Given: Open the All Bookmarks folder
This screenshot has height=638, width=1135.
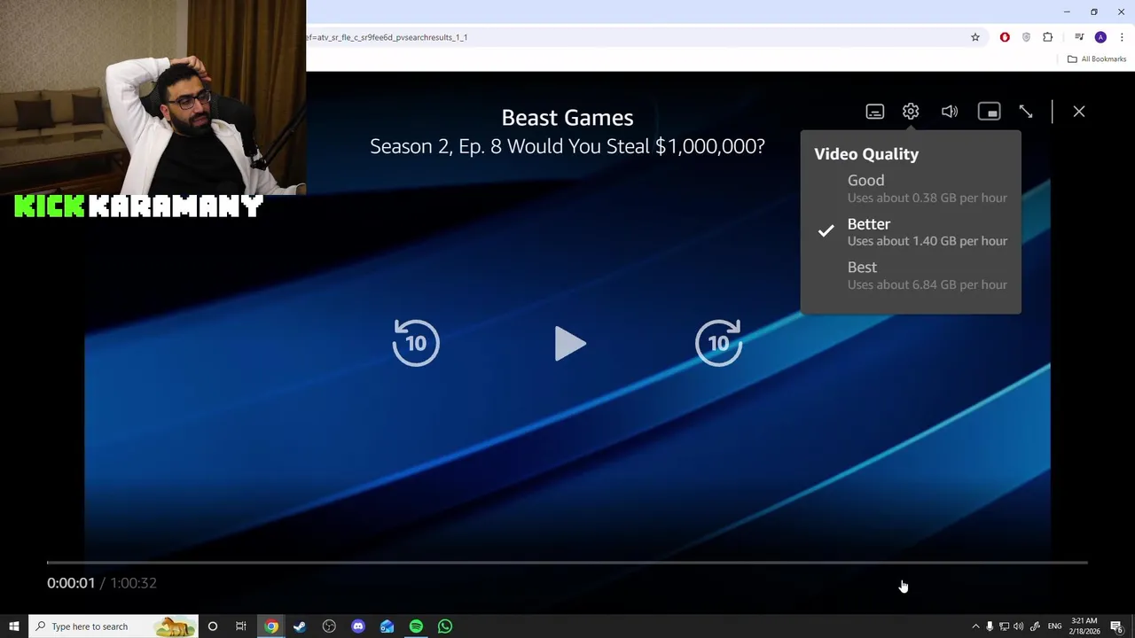Looking at the screenshot, I should point(1097,59).
